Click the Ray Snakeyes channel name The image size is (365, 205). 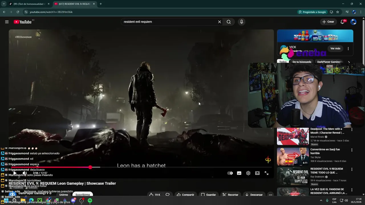(318, 177)
